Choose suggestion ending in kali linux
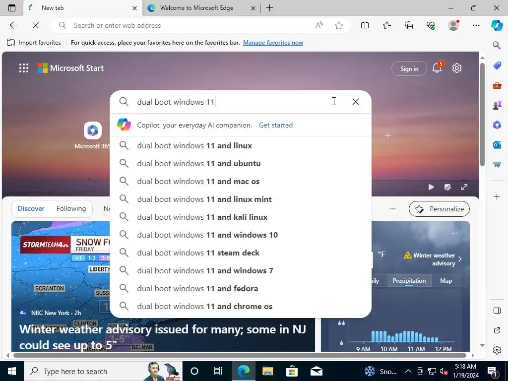 pyautogui.click(x=241, y=217)
